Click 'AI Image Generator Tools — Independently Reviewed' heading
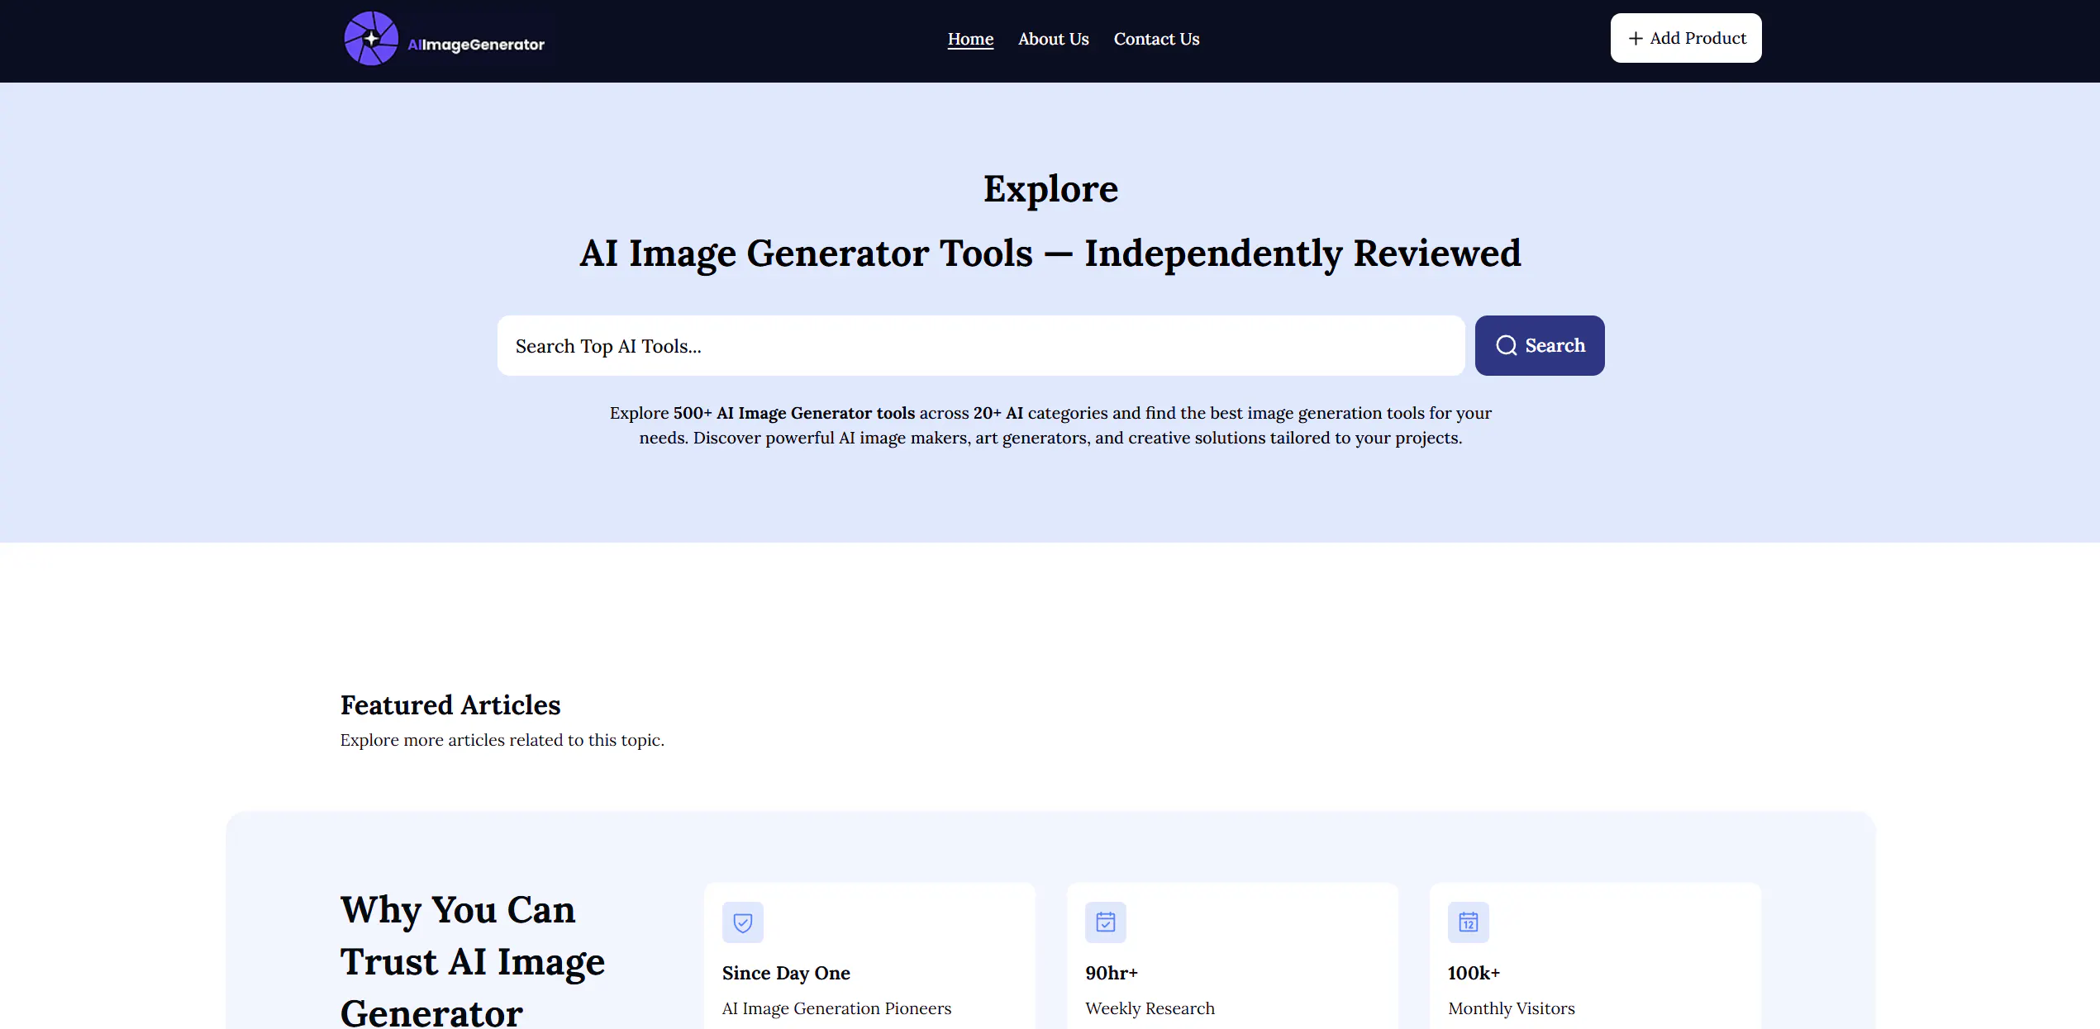This screenshot has height=1029, width=2100. pyautogui.click(x=1050, y=253)
